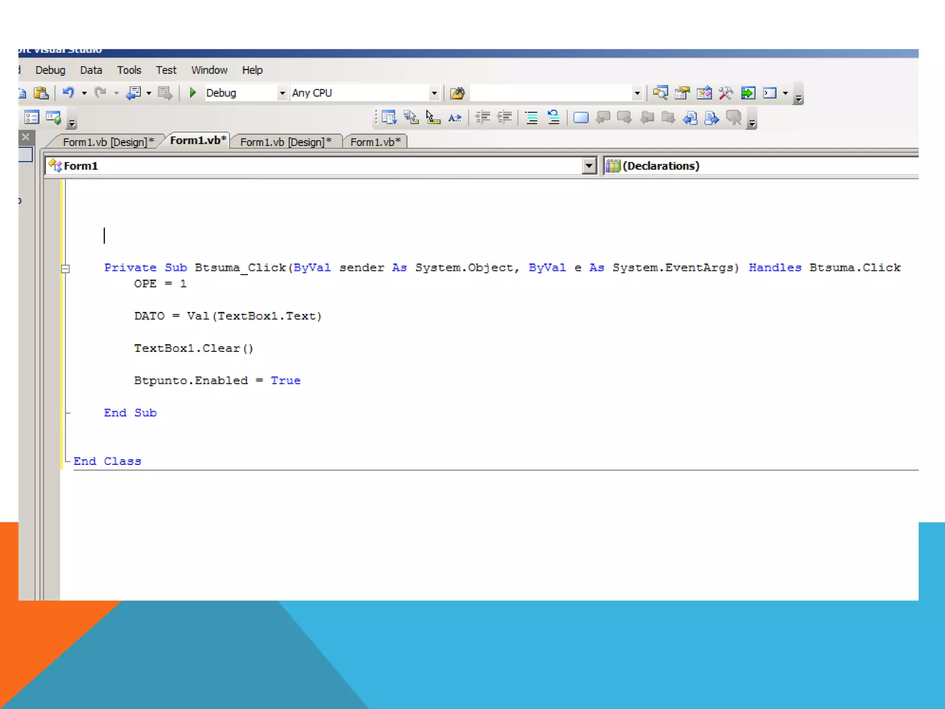The height and width of the screenshot is (709, 945).
Task: Open the Undo history dropdown arrow
Action: point(84,93)
